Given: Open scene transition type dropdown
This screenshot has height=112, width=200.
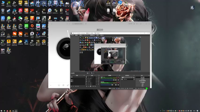Looking at the screenshot, I should pyautogui.click(x=127, y=77).
